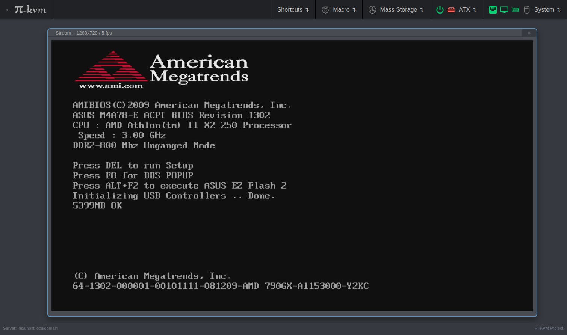Open the Shortcuts dropdown menu
This screenshot has height=335, width=567.
tap(293, 10)
